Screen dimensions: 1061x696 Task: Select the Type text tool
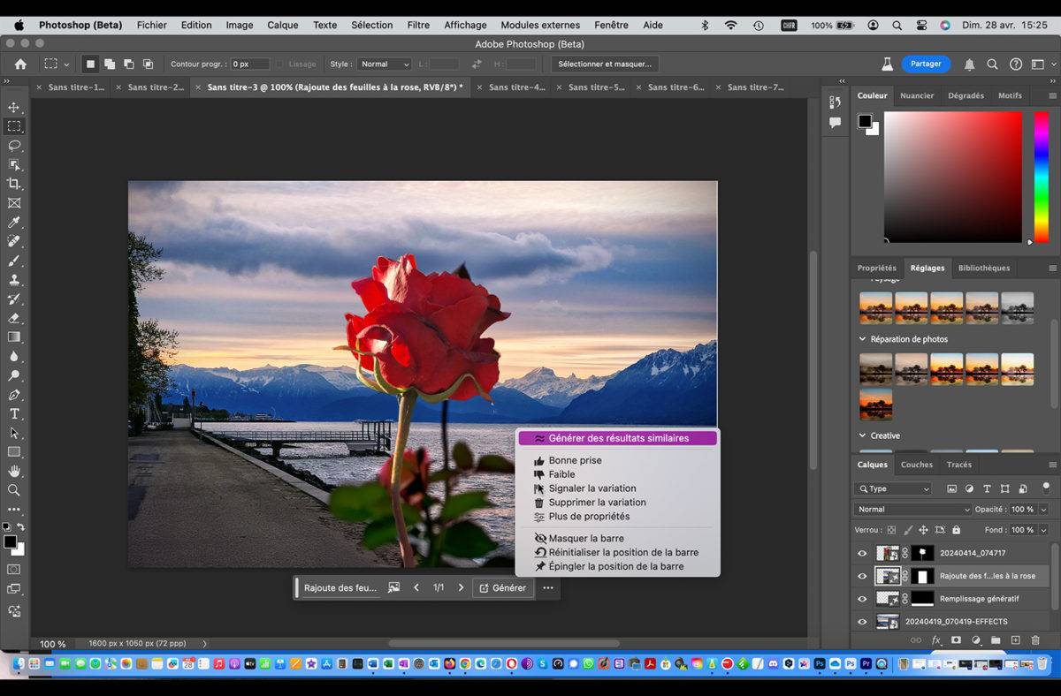coord(13,413)
